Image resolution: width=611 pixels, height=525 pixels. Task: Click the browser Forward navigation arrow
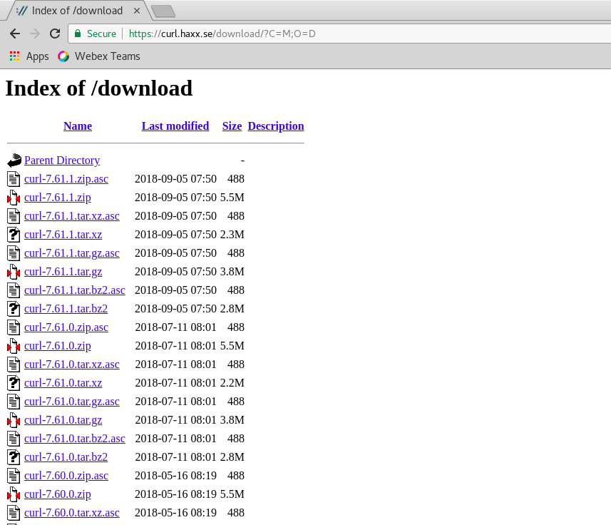(x=34, y=33)
